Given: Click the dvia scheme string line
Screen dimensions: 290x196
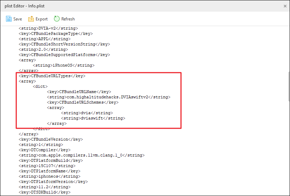Looking at the screenshot, I should pyautogui.click(x=87, y=113).
